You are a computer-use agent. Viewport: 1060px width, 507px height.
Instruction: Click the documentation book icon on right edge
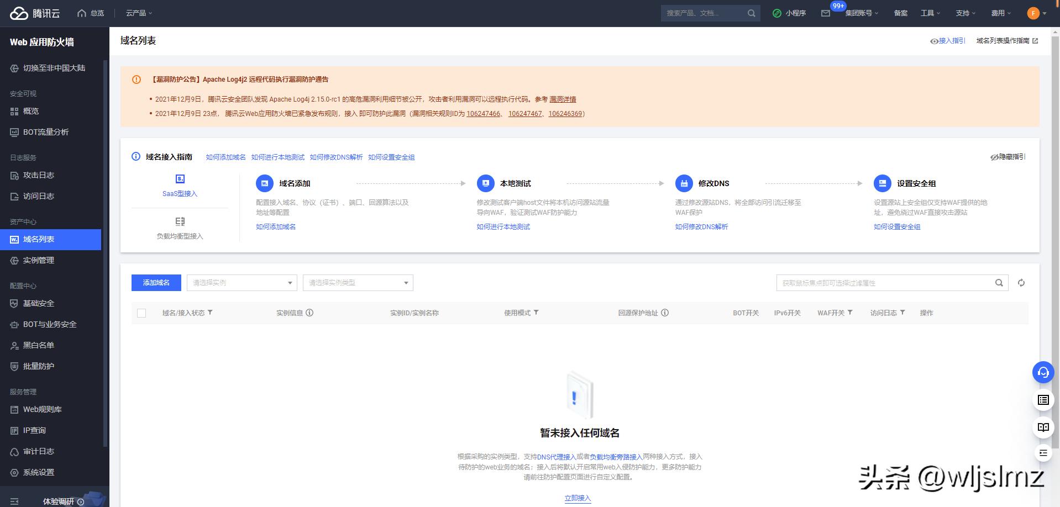(x=1043, y=427)
